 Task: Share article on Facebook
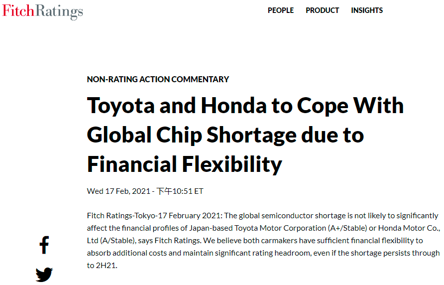(x=44, y=245)
